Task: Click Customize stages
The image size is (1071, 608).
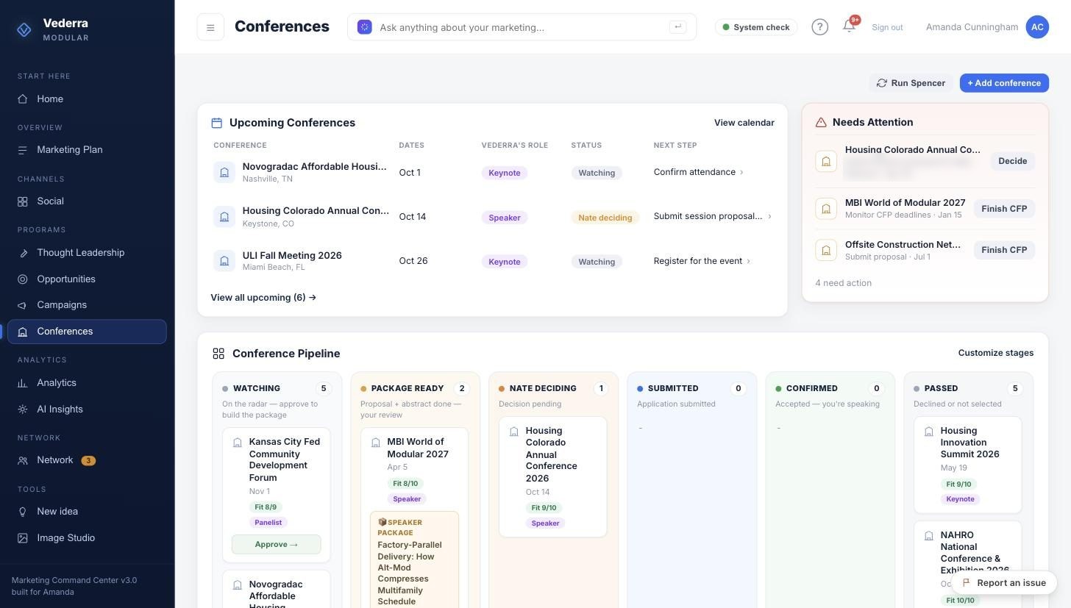Action: tap(995, 353)
